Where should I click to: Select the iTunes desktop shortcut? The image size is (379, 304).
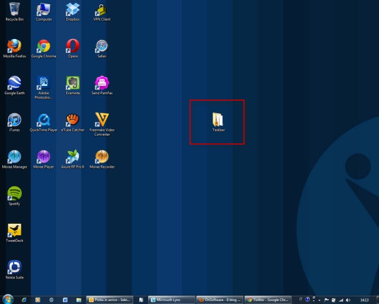coord(14,122)
